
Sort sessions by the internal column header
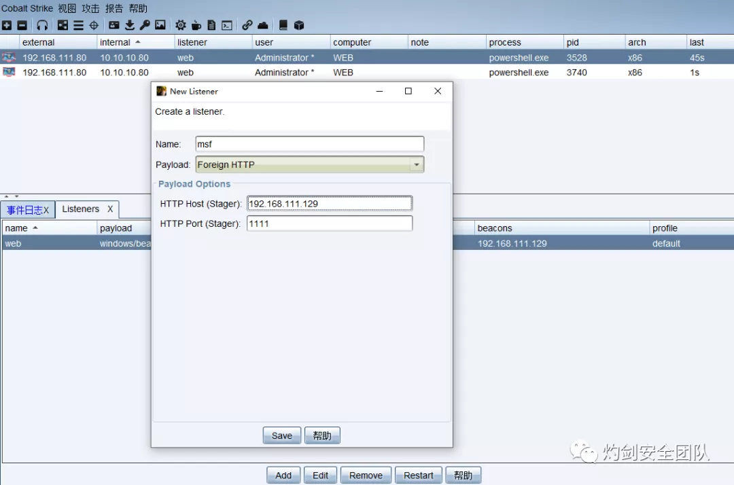click(136, 42)
